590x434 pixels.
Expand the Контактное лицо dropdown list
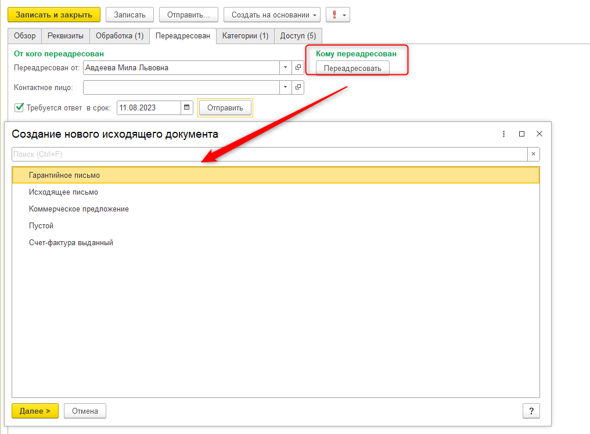(x=285, y=88)
